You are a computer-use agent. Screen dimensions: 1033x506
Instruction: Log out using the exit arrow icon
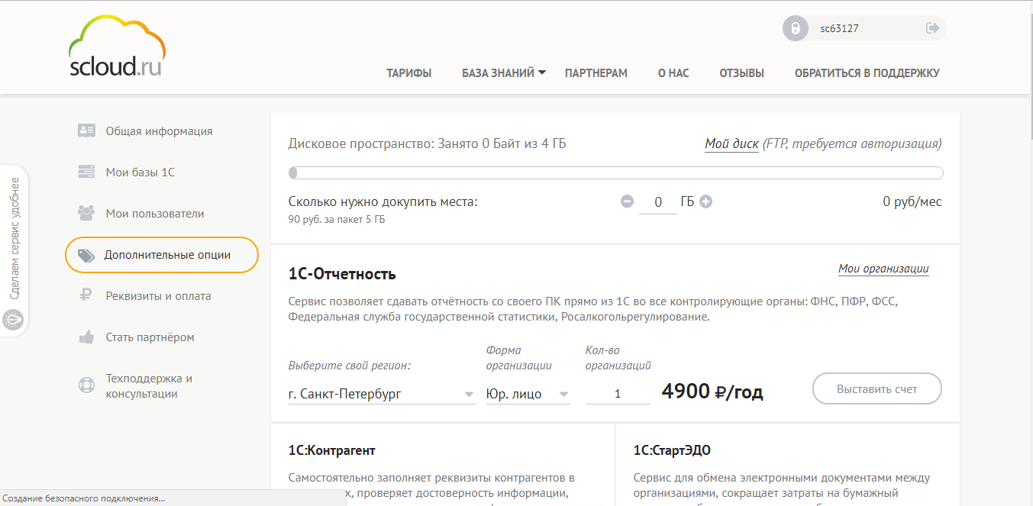point(932,28)
